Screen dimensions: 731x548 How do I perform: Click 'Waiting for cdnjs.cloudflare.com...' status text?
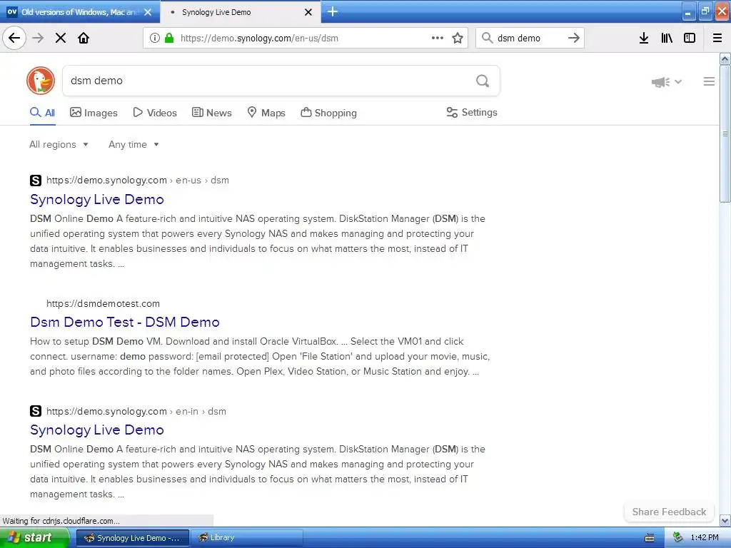tap(61, 521)
